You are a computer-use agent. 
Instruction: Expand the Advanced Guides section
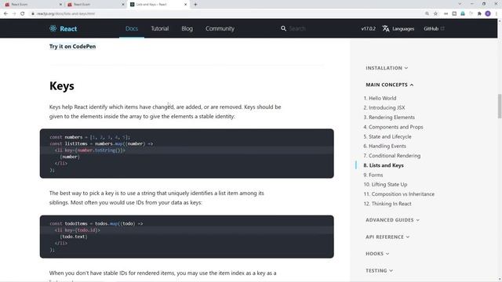click(392, 220)
